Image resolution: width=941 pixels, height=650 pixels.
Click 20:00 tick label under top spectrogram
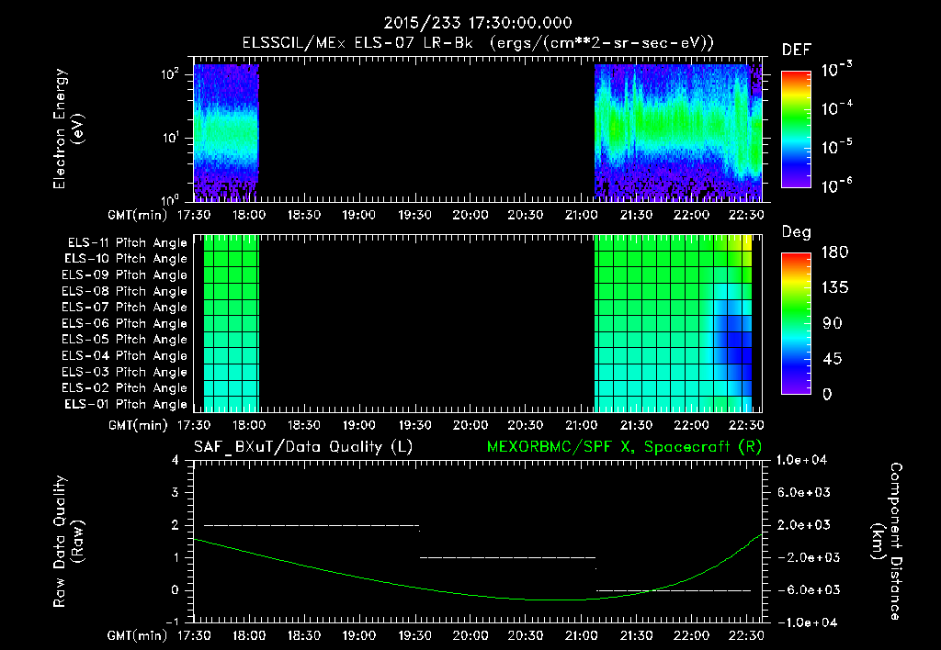470,215
